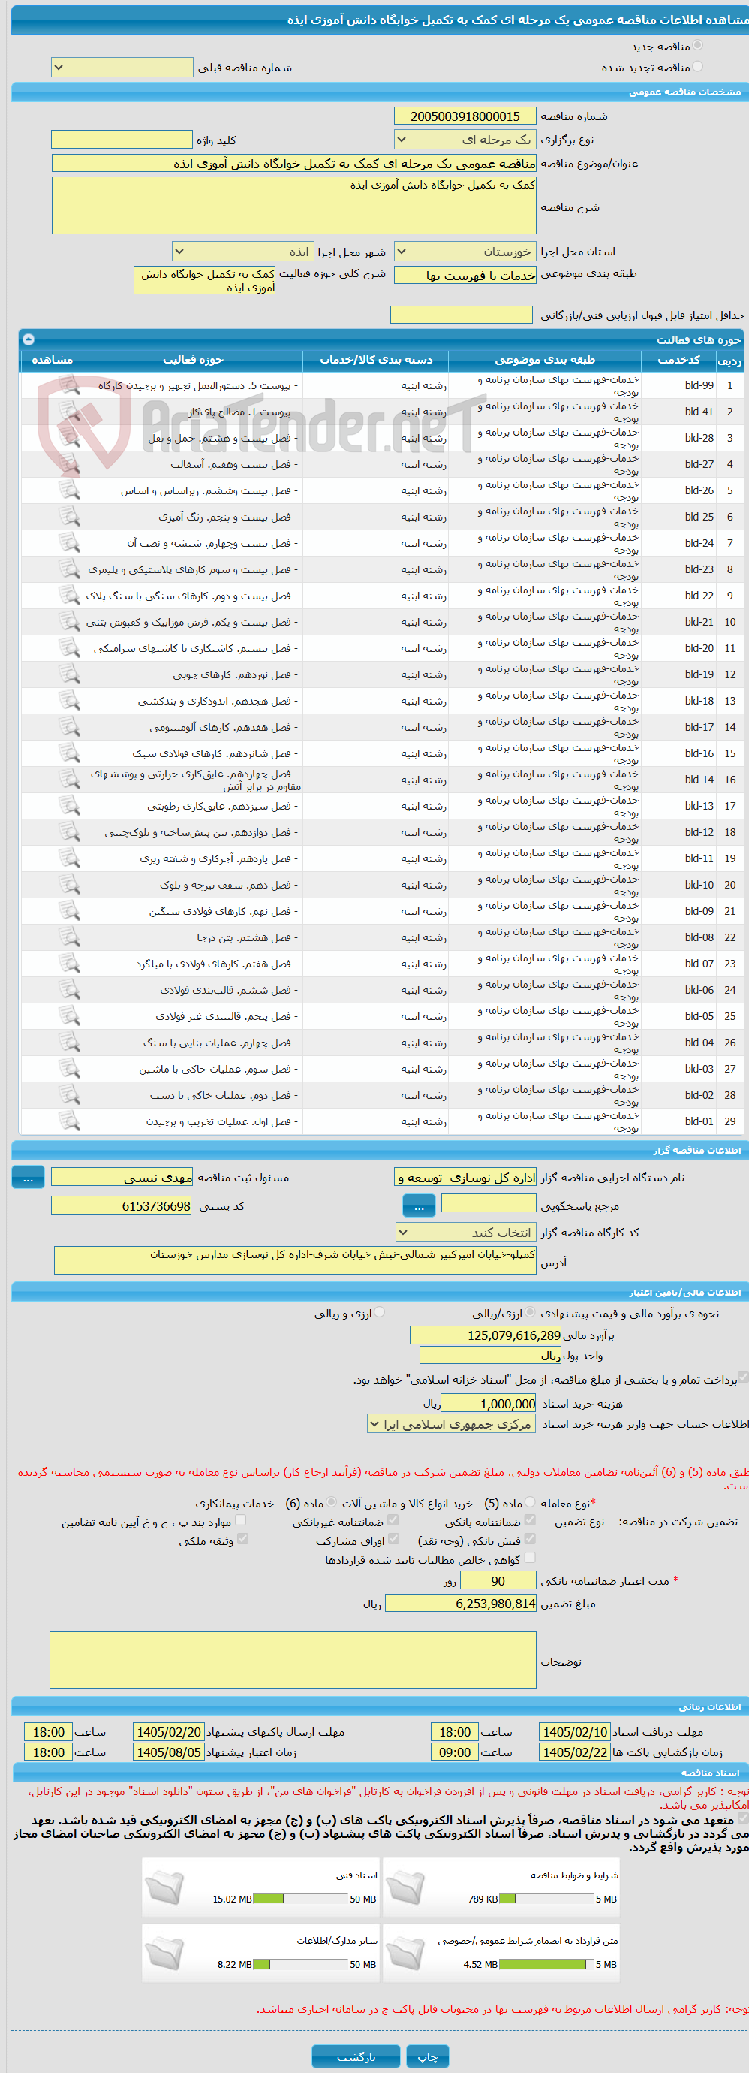Open view icon for row bld-21
Image resolution: width=749 pixels, height=2073 pixels.
(69, 621)
